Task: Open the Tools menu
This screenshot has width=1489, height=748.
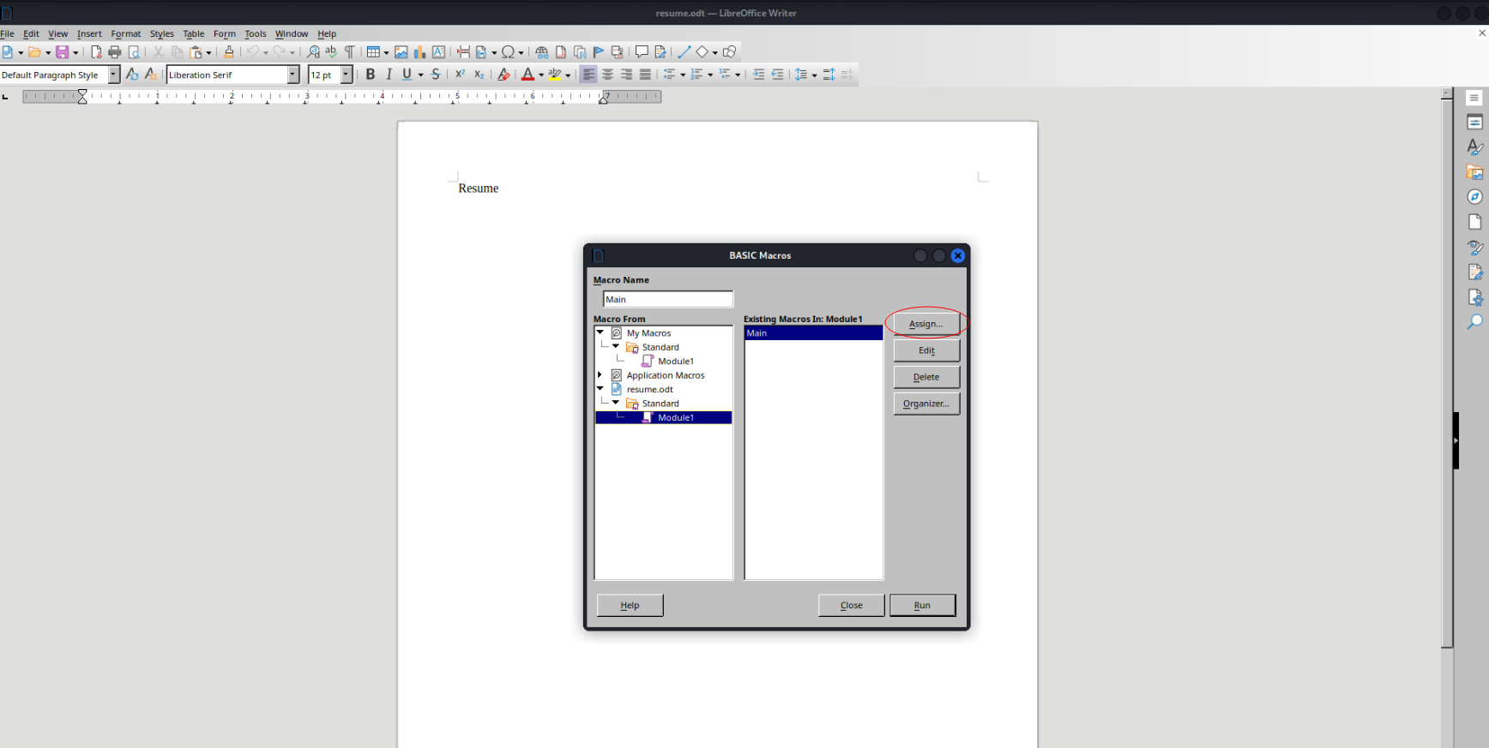Action: (256, 34)
